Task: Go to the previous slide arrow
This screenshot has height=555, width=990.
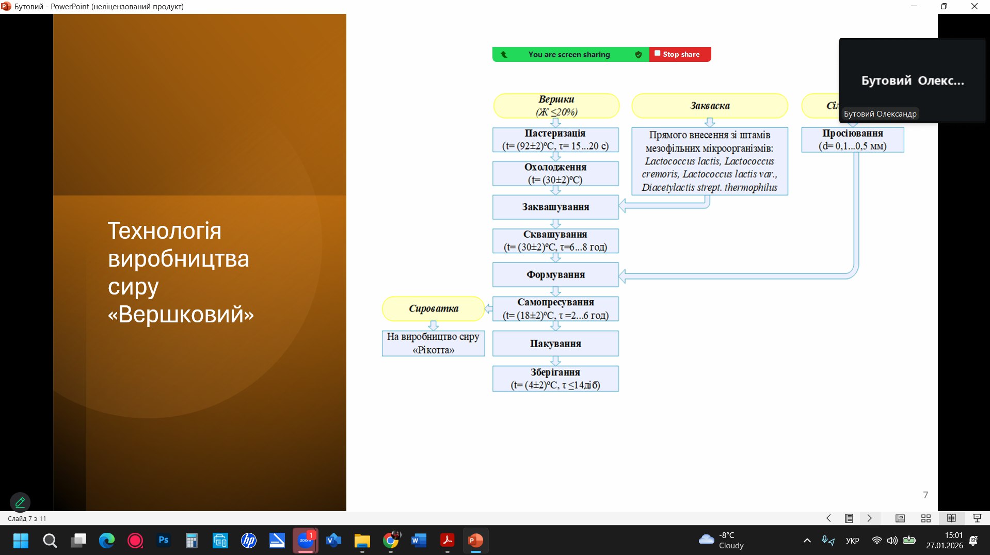Action: click(x=828, y=518)
